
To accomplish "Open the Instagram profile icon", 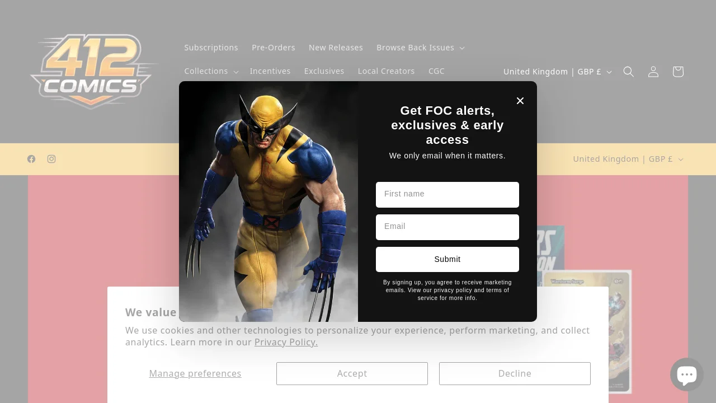I will click(x=51, y=159).
